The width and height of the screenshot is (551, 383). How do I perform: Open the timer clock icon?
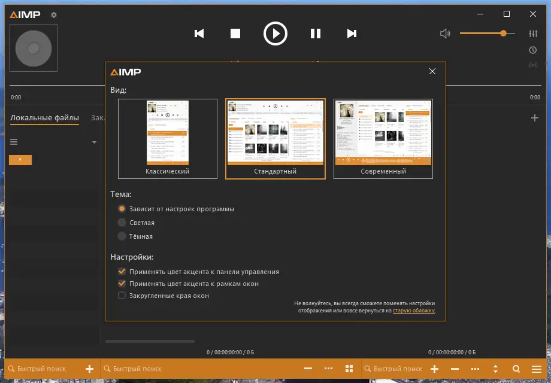pos(532,50)
